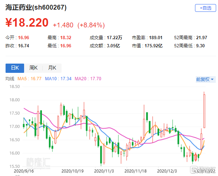Click the 17.50 y-axis label
218x176 pixels.
14,113
